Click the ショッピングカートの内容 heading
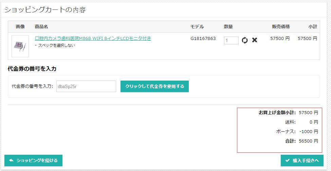Viewport: 331px width, 171px height. [45, 10]
